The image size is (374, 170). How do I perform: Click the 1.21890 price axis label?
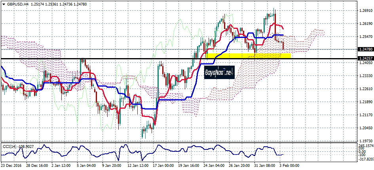tap(365, 102)
